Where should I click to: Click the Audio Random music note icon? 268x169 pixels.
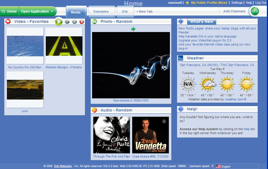coord(94,110)
